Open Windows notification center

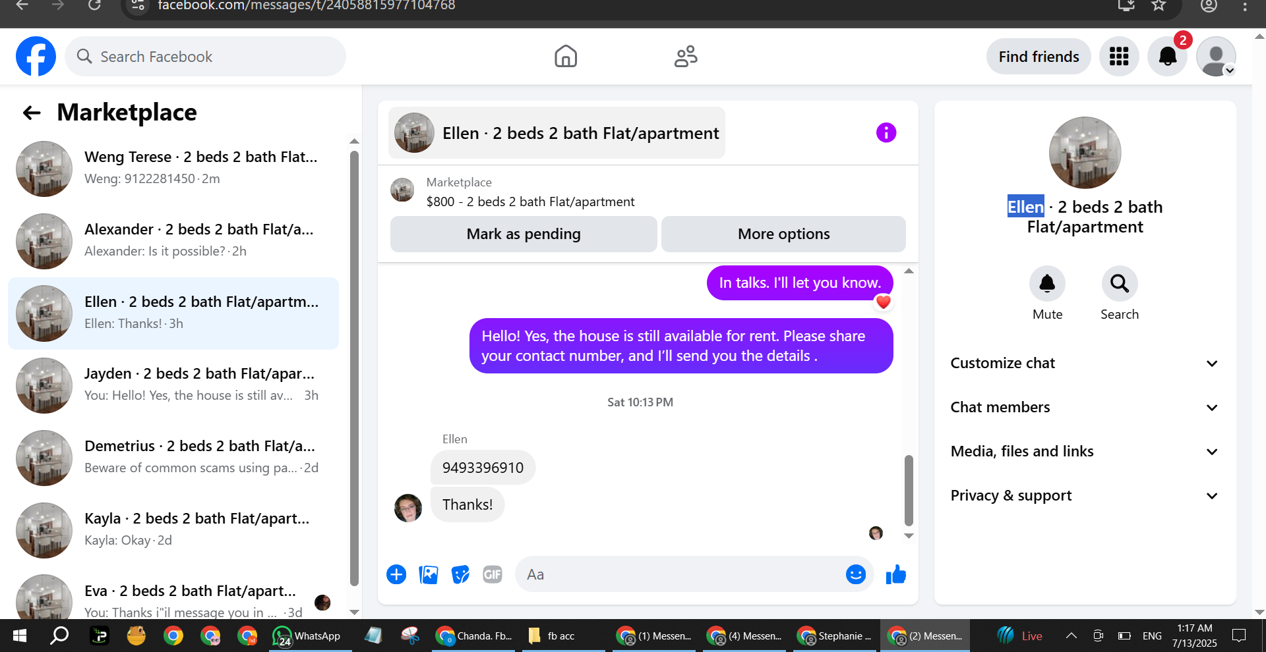pyautogui.click(x=1240, y=636)
